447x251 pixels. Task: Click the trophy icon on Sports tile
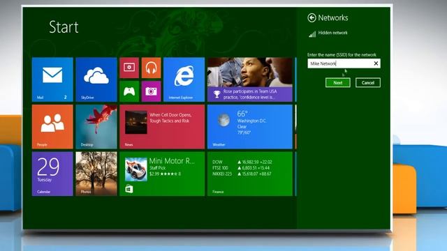click(217, 94)
